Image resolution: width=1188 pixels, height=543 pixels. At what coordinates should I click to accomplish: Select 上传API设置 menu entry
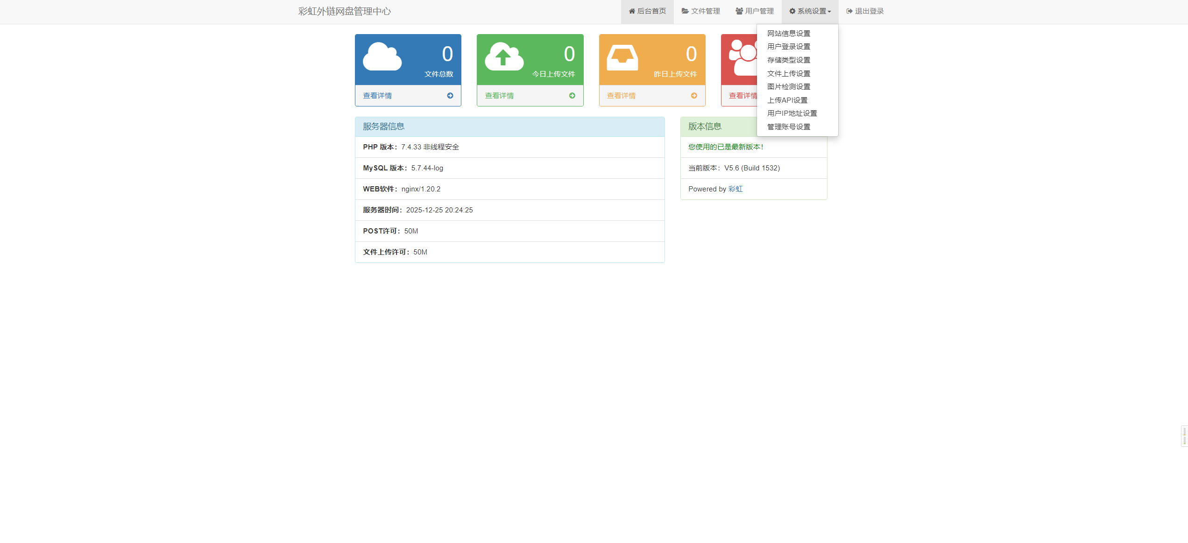click(x=787, y=100)
